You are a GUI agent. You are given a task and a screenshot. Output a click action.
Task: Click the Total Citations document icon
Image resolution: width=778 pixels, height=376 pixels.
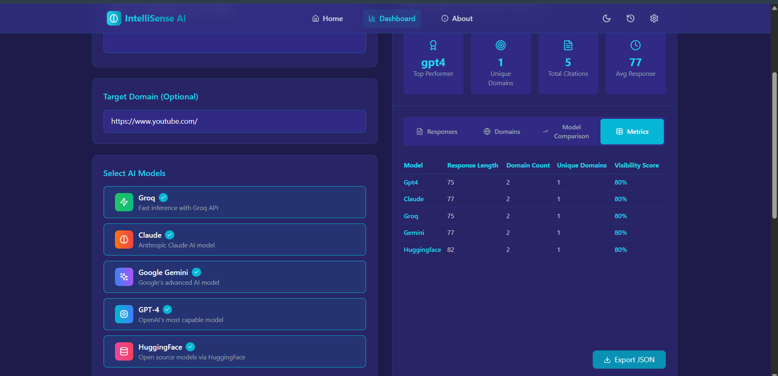pyautogui.click(x=568, y=45)
